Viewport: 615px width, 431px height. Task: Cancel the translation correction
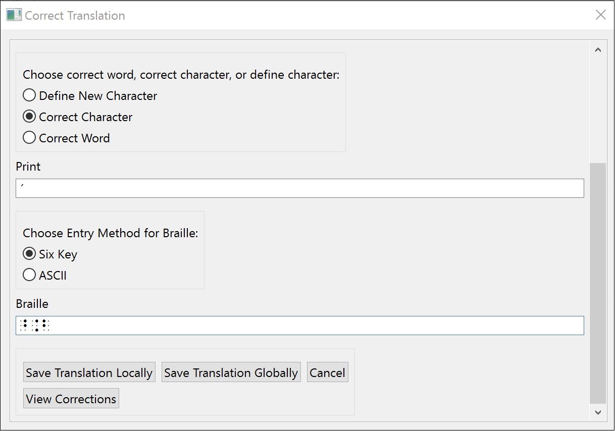tap(328, 372)
